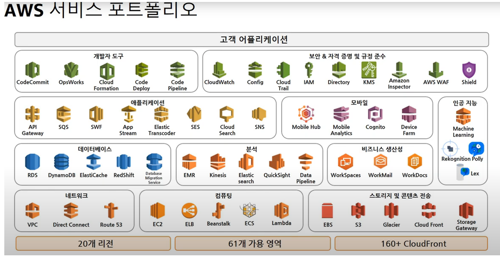Click the Kinesis icon
The height and width of the screenshot is (260, 500).
coord(218,162)
